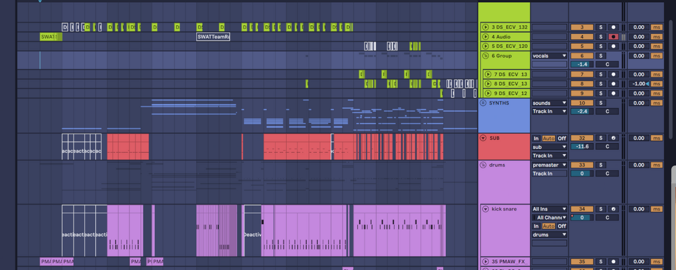676x270 pixels.
Task: Open the All Channels dropdown on kick snare
Action: click(x=549, y=217)
